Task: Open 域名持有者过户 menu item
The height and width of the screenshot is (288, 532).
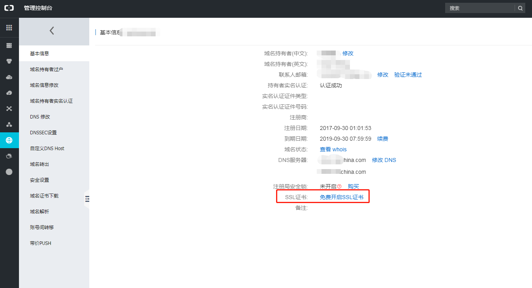Action: point(54,69)
